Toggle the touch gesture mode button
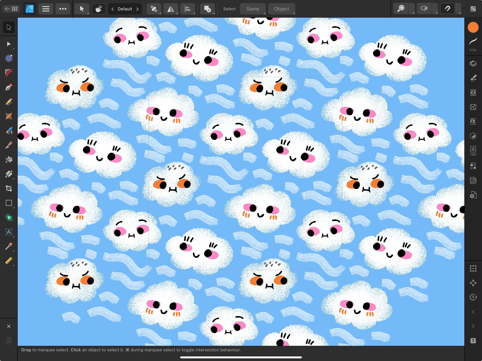 (99, 9)
